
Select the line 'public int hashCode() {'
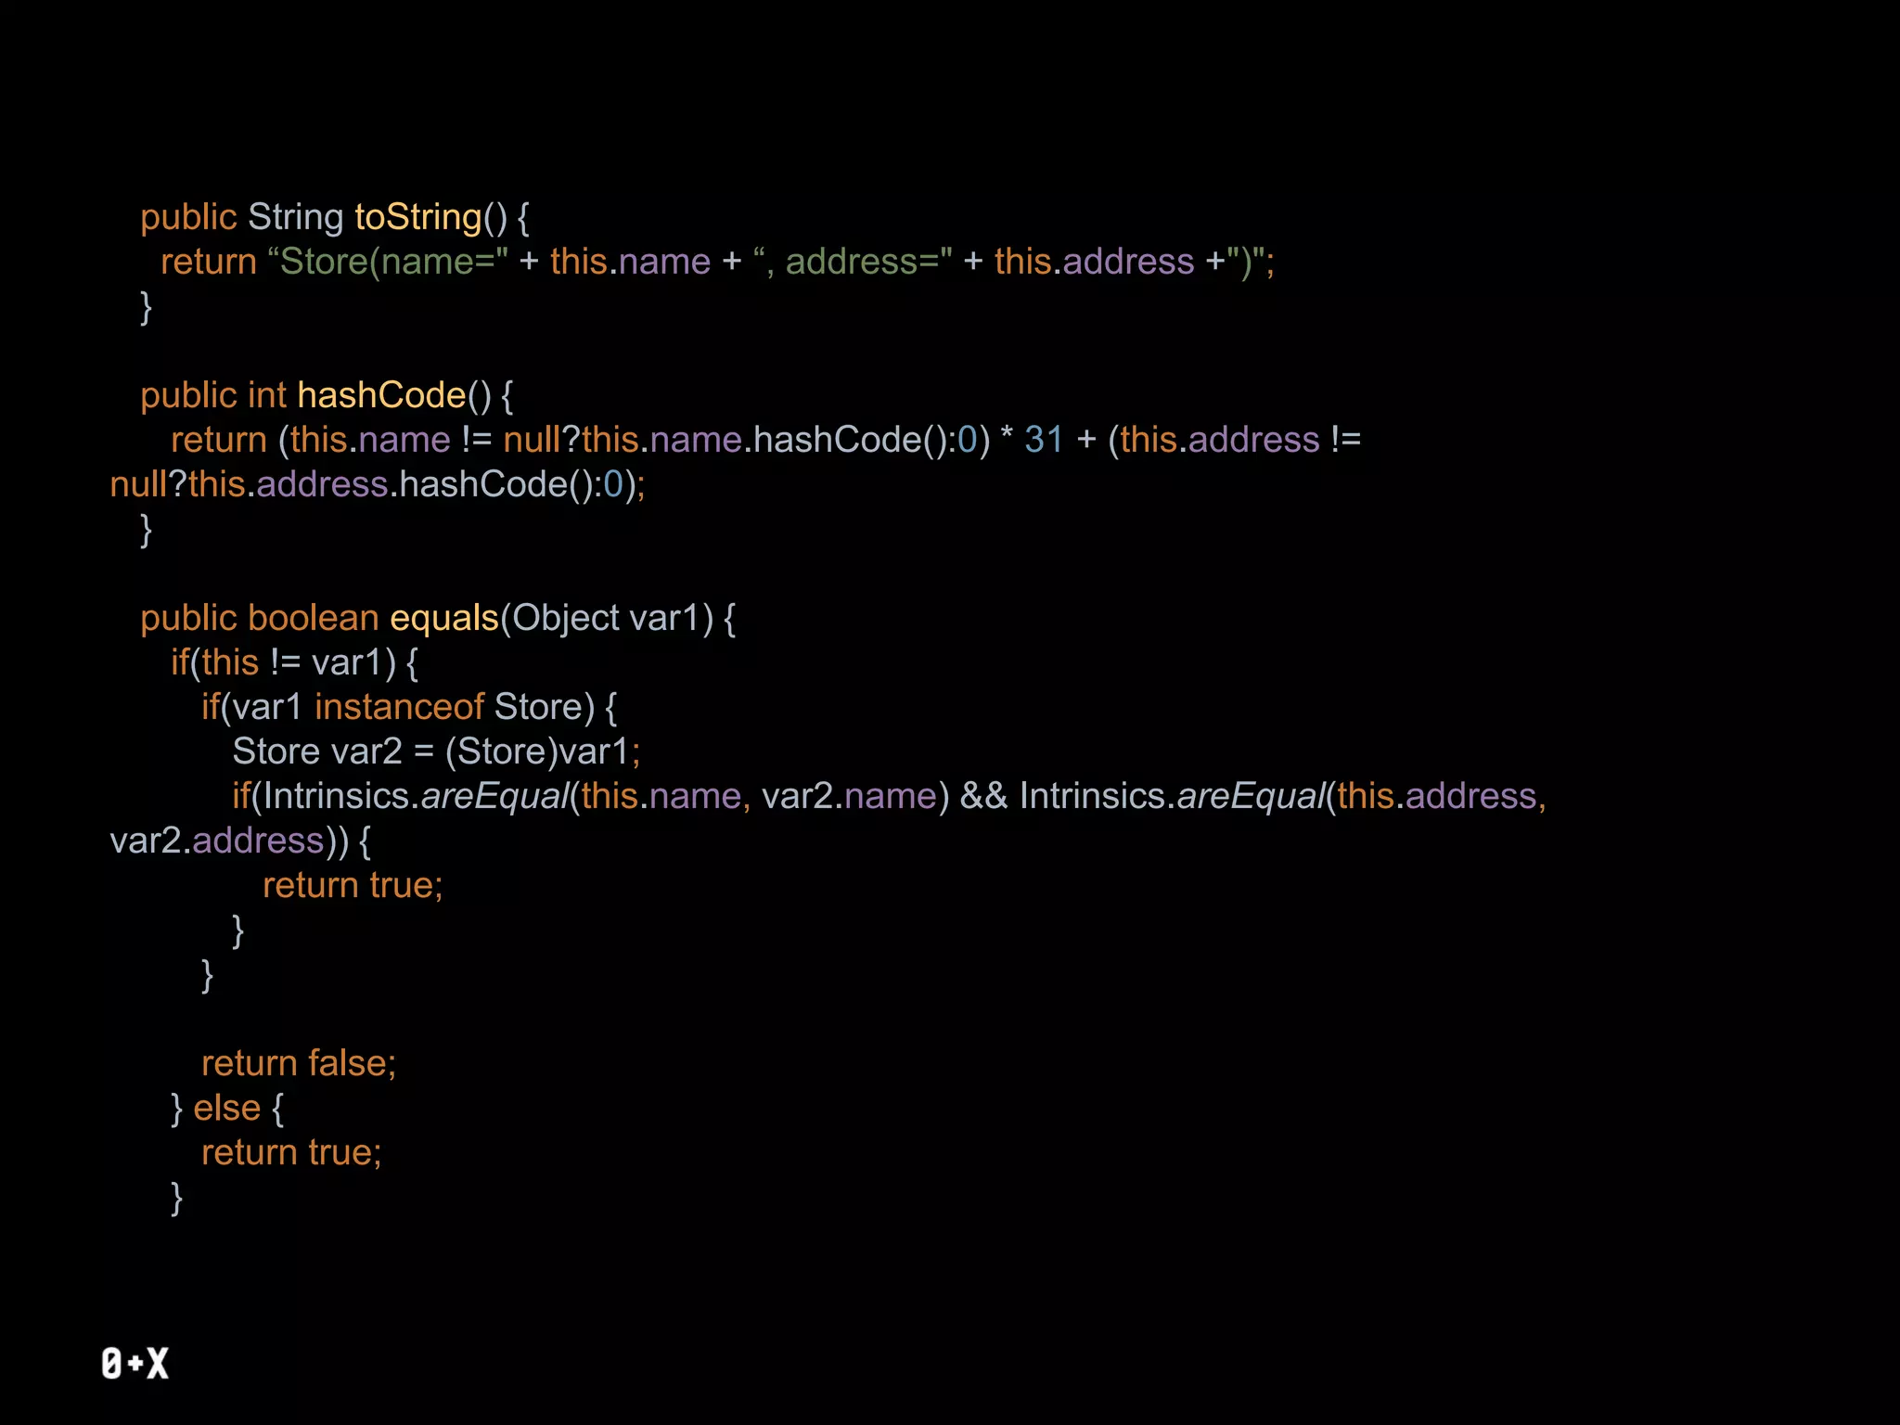point(327,396)
